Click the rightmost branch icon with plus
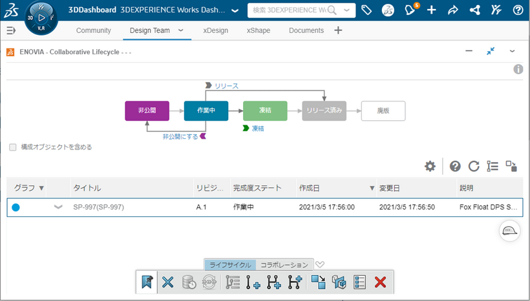This screenshot has height=301, width=530. pyautogui.click(x=295, y=282)
